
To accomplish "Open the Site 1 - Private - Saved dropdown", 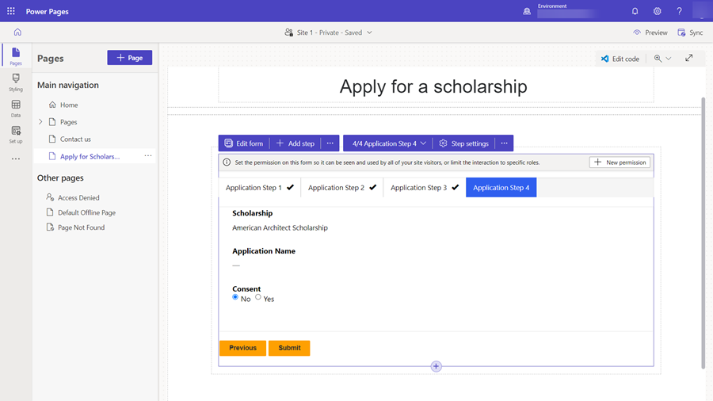I will [328, 32].
